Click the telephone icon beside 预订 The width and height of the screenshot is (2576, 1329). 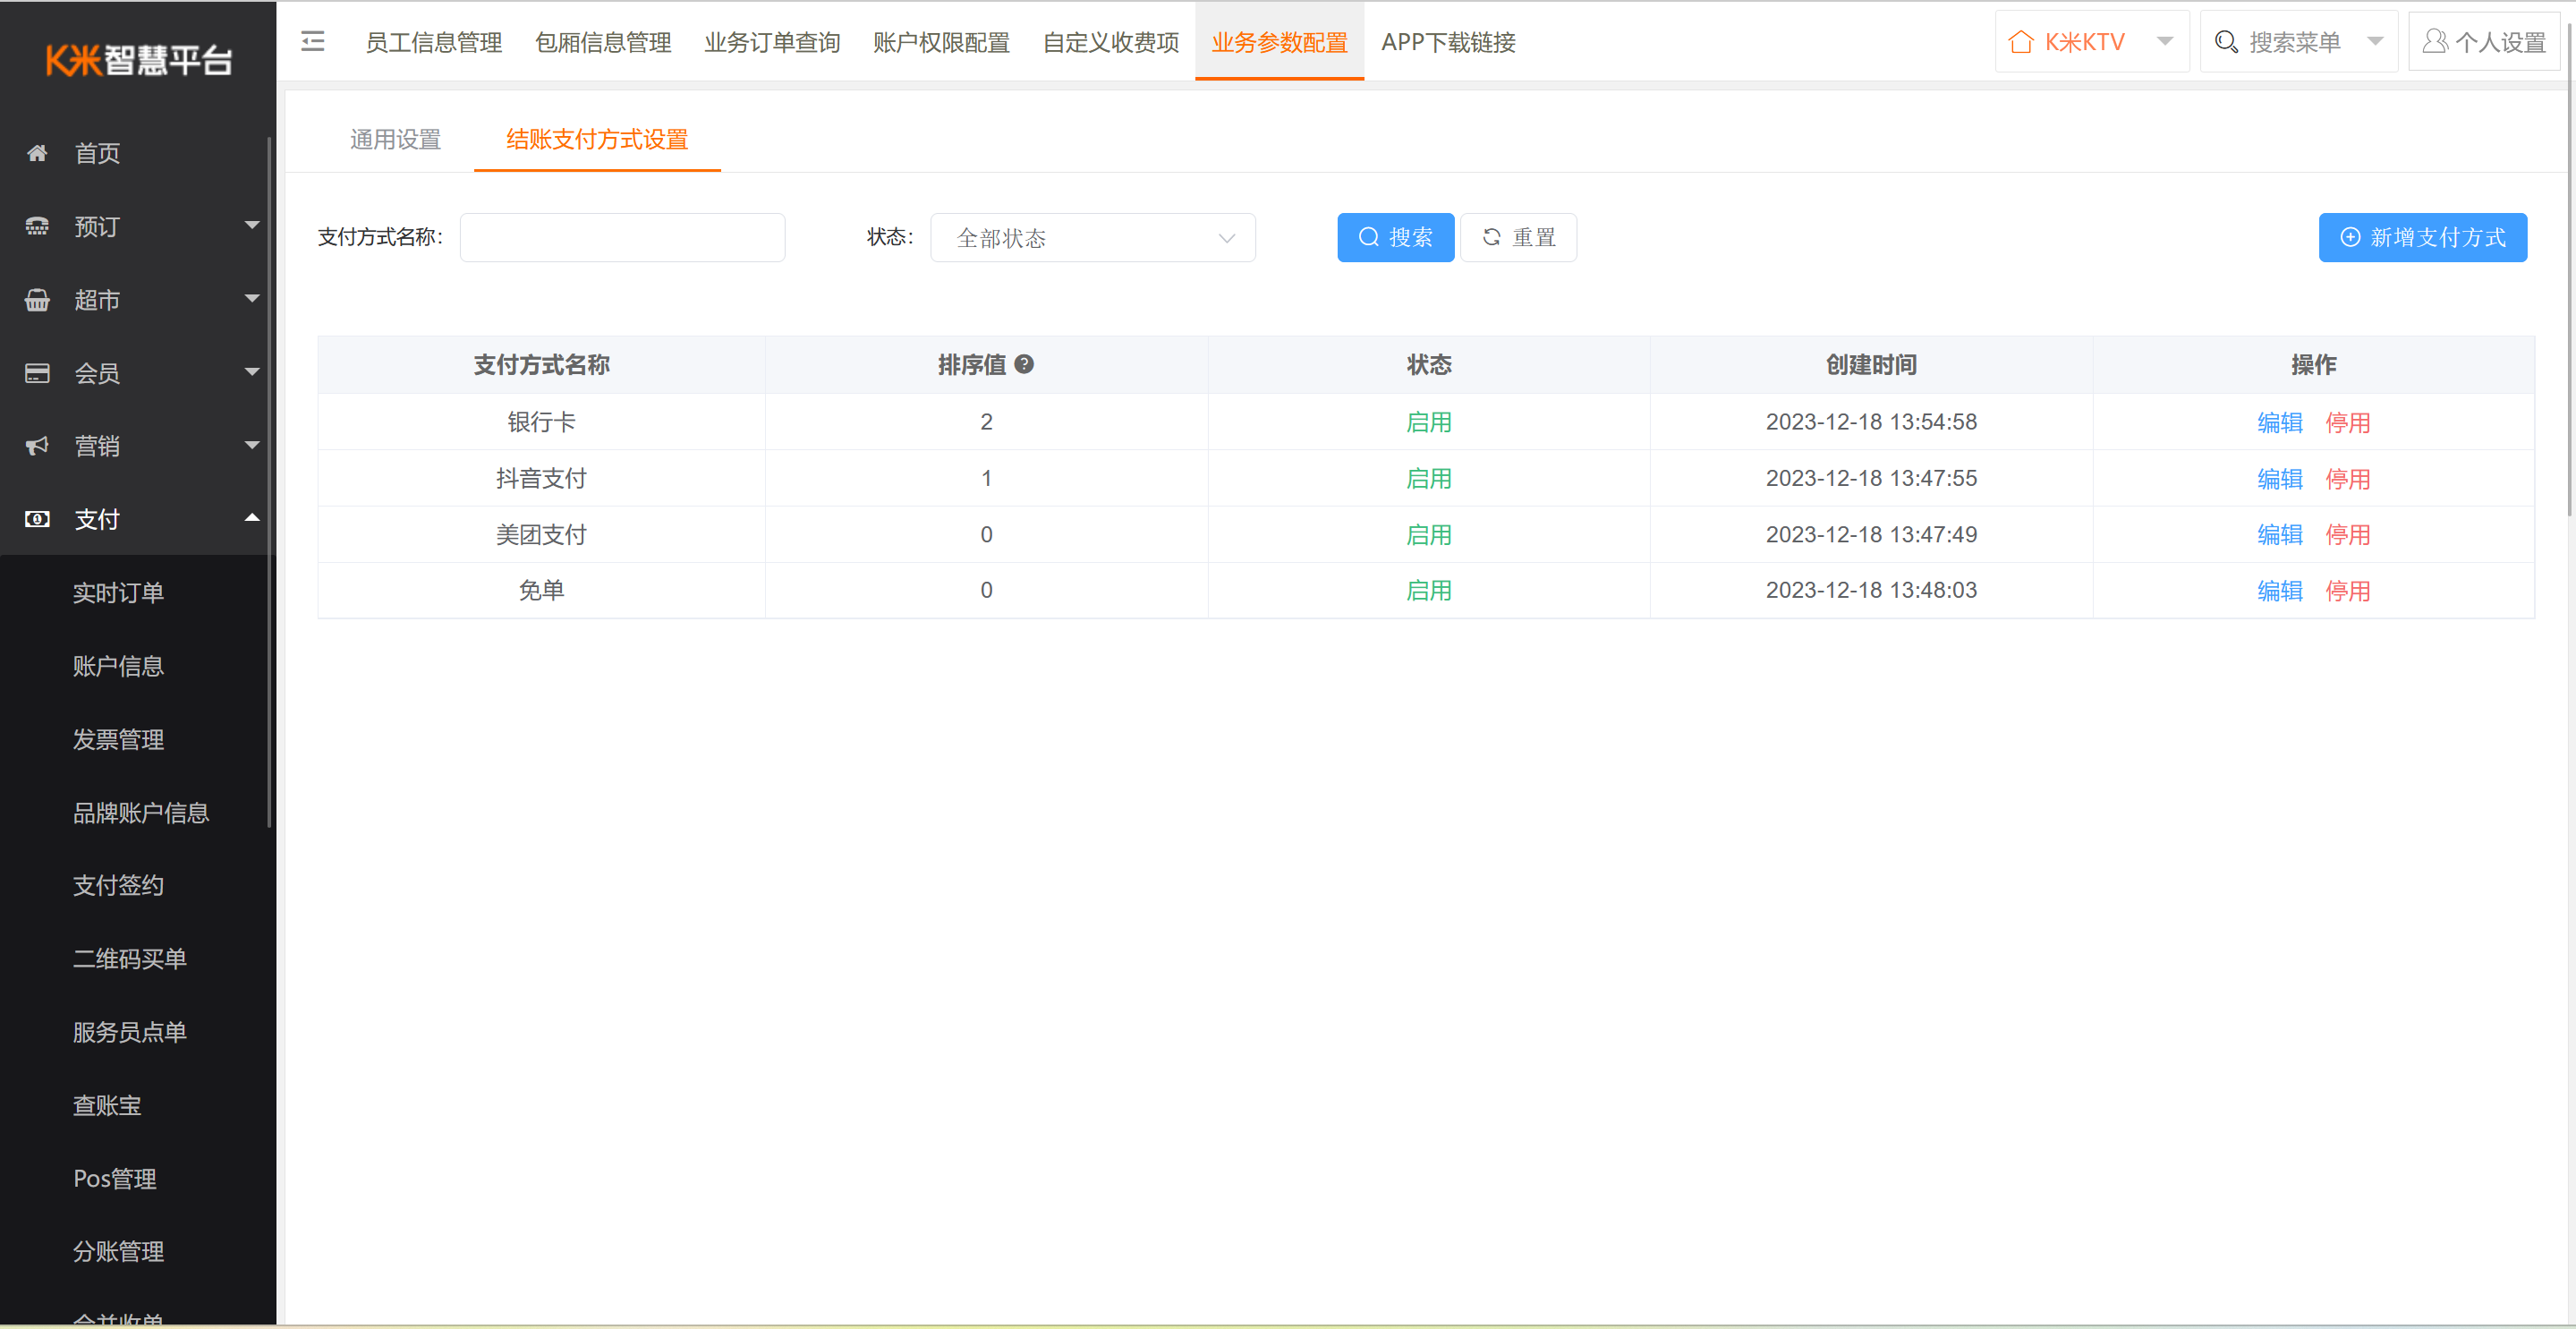[x=37, y=226]
